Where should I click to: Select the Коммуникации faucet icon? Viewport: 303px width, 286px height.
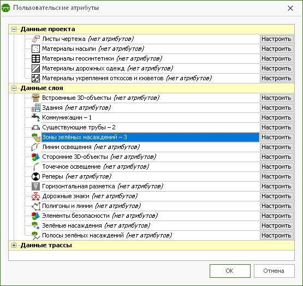click(35, 117)
